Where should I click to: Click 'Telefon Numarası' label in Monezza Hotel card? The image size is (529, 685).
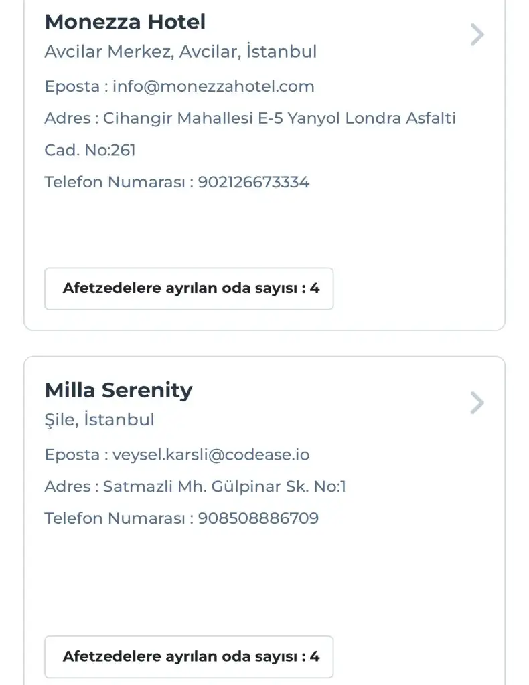pos(114,182)
